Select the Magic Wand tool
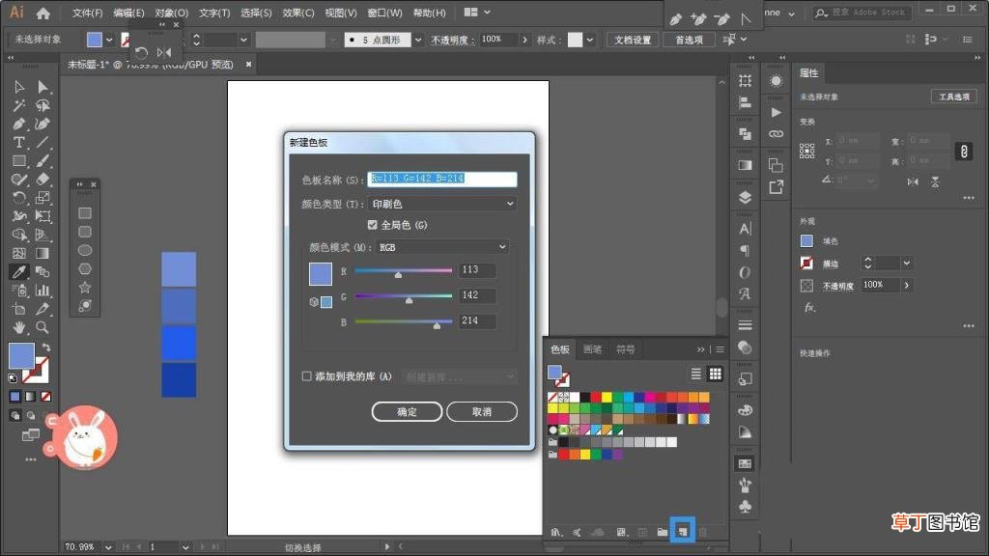 pos(19,105)
